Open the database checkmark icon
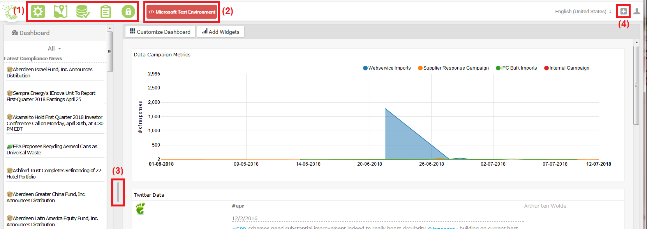Viewport: 647px width, 229px height. pos(83,12)
